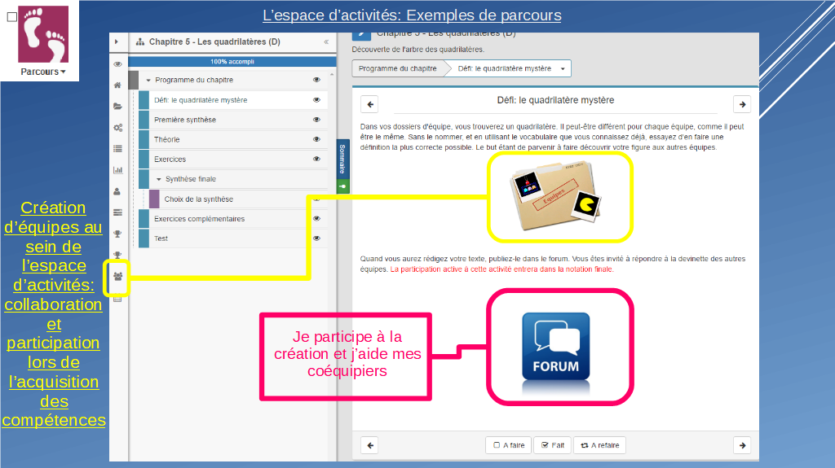Viewport: 835px width, 468px height.
Task: Open Défi: le quadrilatère mystère breadcrumb dropdown
Action: [x=563, y=68]
